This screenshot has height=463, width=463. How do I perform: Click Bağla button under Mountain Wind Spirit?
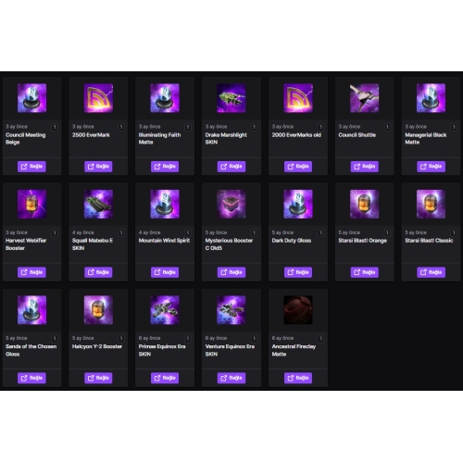[165, 272]
